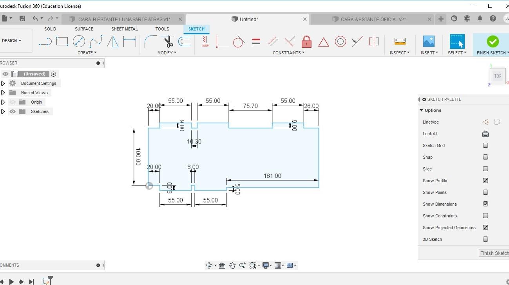The image size is (509, 285).
Task: Activate the Sketch Dimension tool
Action: [x=130, y=41]
